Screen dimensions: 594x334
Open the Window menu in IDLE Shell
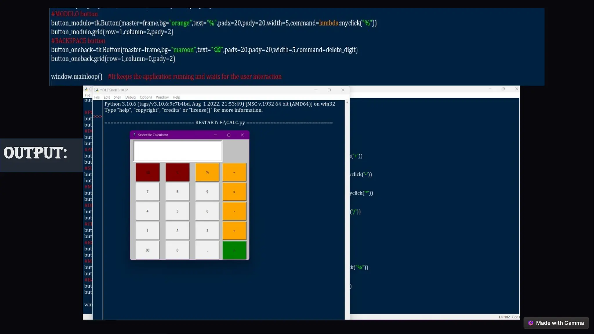(162, 97)
